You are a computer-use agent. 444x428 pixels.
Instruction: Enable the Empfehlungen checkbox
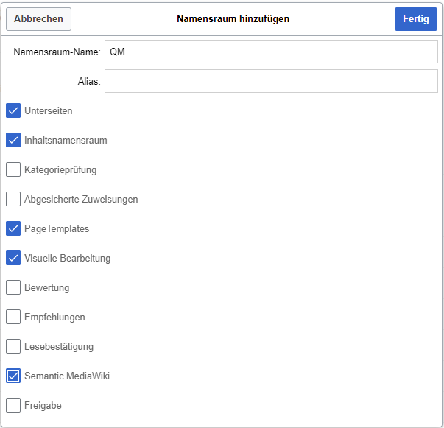click(x=13, y=317)
